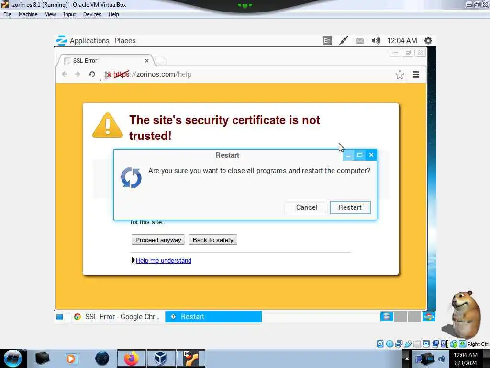Expand the Help me understand triangle
Viewport: 490px width, 368px height.
point(134,260)
